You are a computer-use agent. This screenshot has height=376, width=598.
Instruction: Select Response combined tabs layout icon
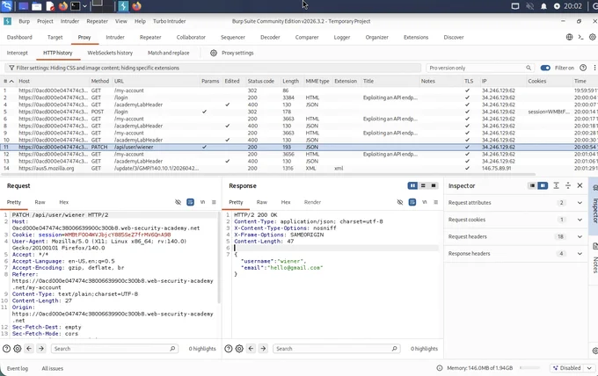pos(434,185)
